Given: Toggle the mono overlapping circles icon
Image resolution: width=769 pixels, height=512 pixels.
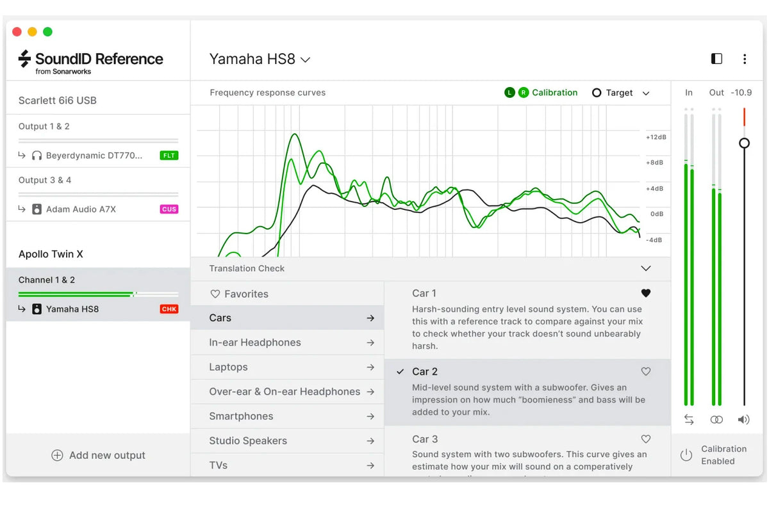Looking at the screenshot, I should pos(716,420).
